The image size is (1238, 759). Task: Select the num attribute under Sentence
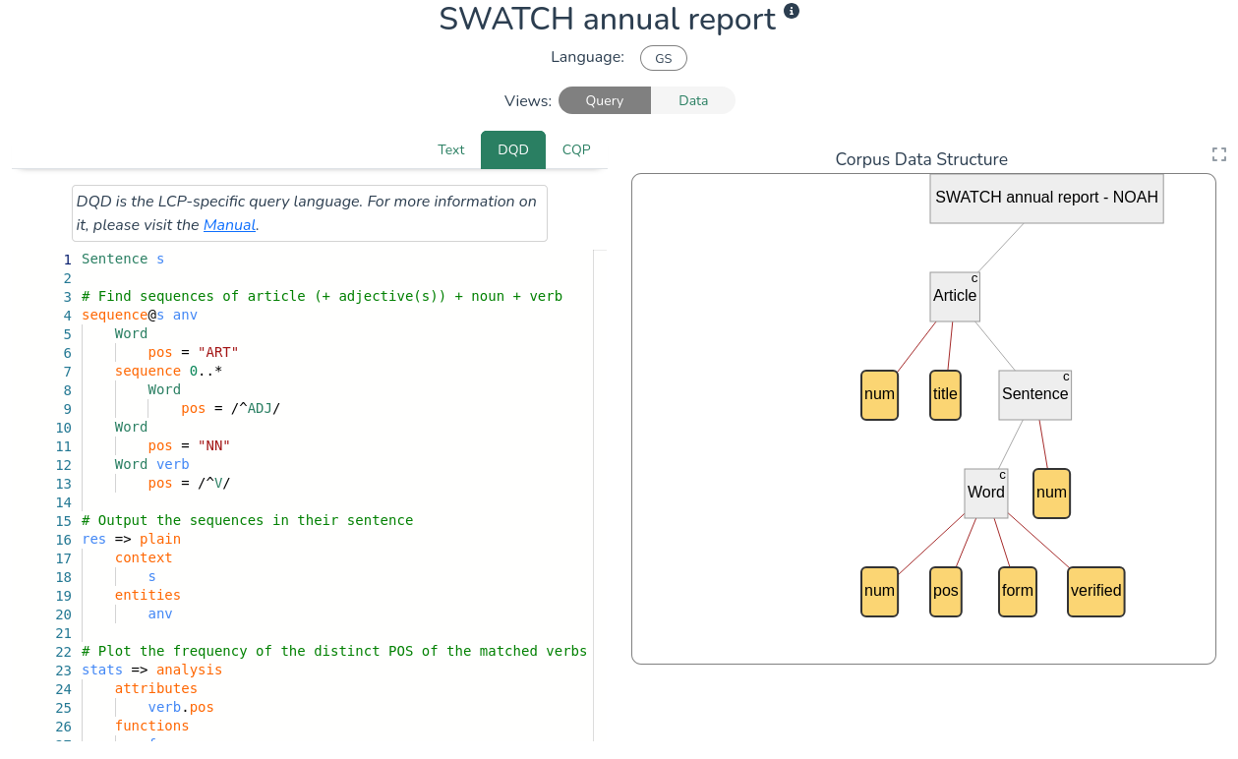click(x=1051, y=493)
